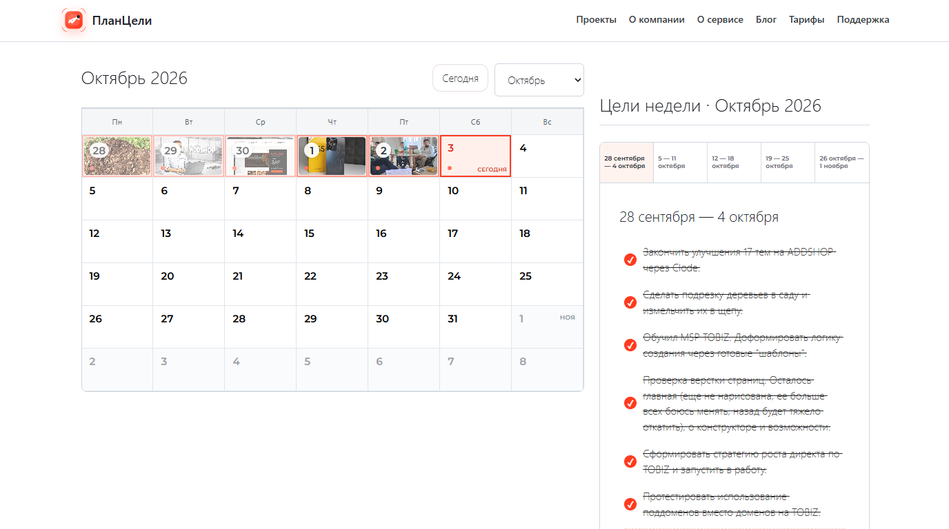
Task: Go to the О компании page
Action: 657,20
